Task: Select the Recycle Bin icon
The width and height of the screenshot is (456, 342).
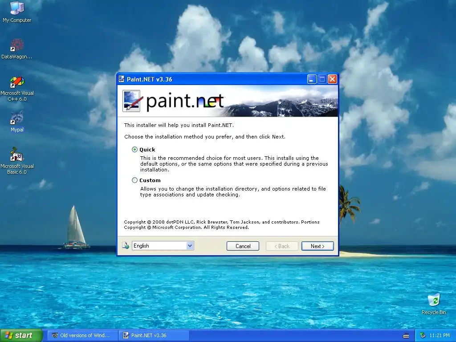Action: [x=434, y=305]
